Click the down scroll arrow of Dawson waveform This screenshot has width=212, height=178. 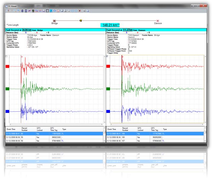205,122
